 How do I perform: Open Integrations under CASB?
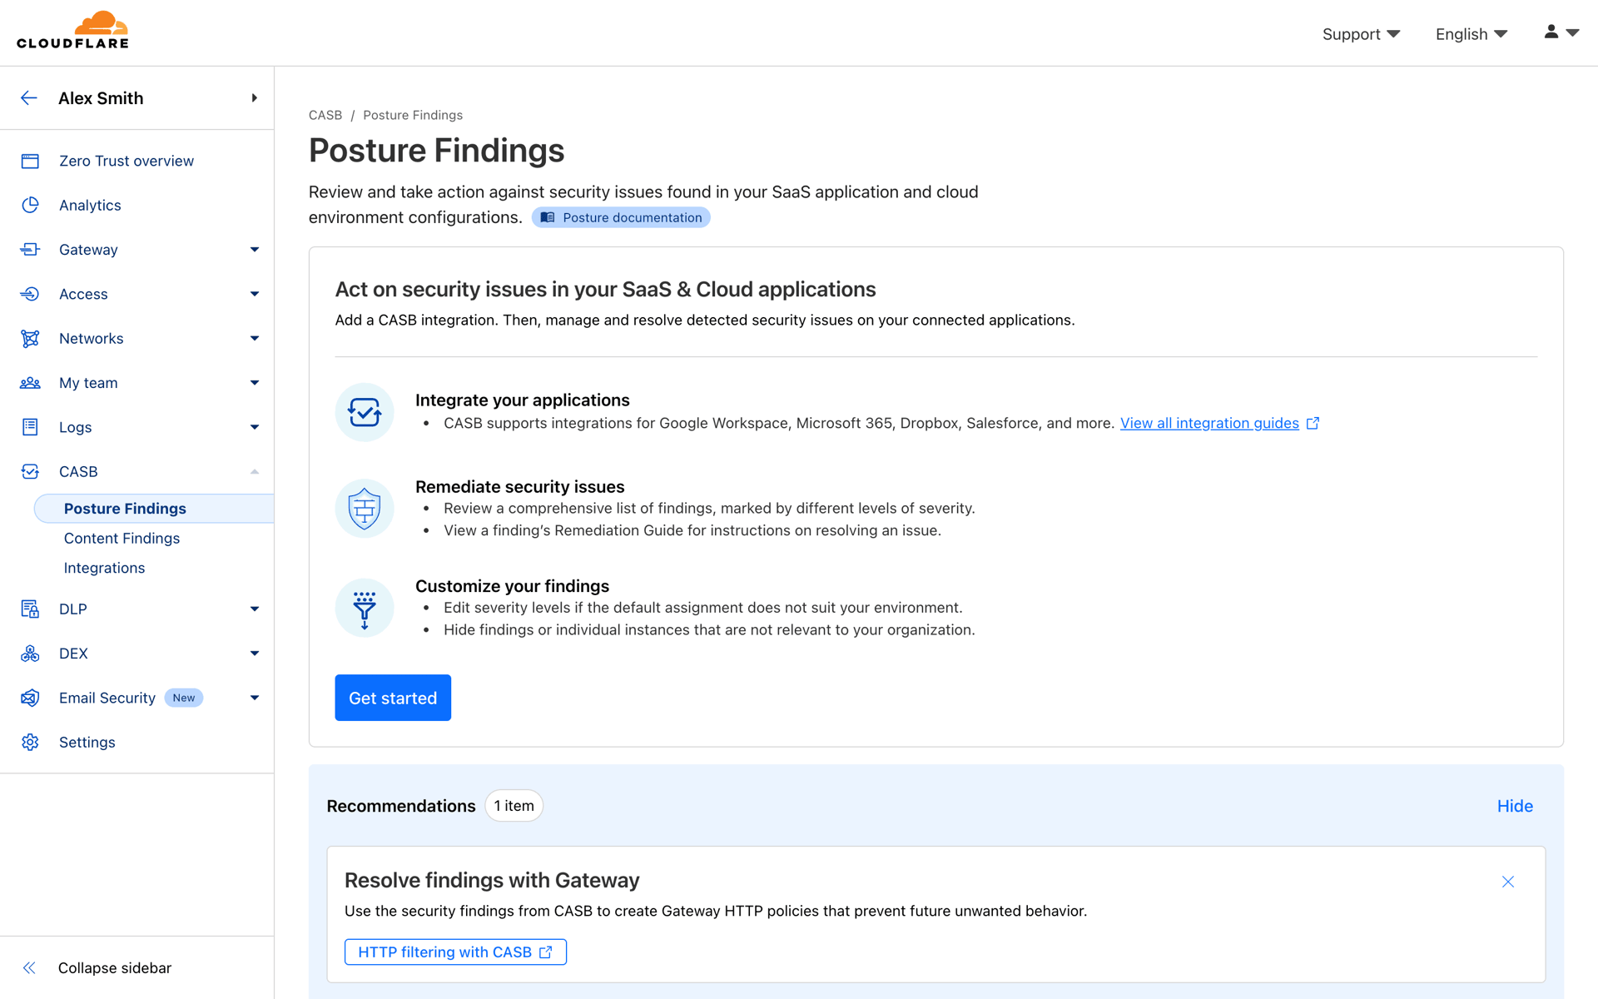(104, 568)
